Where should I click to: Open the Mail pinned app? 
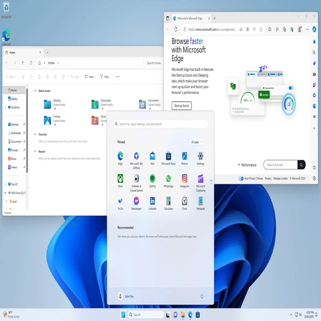pos(153,158)
